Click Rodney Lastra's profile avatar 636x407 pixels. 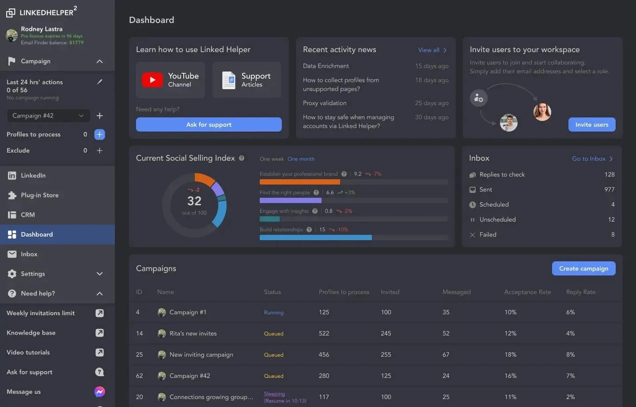click(12, 35)
